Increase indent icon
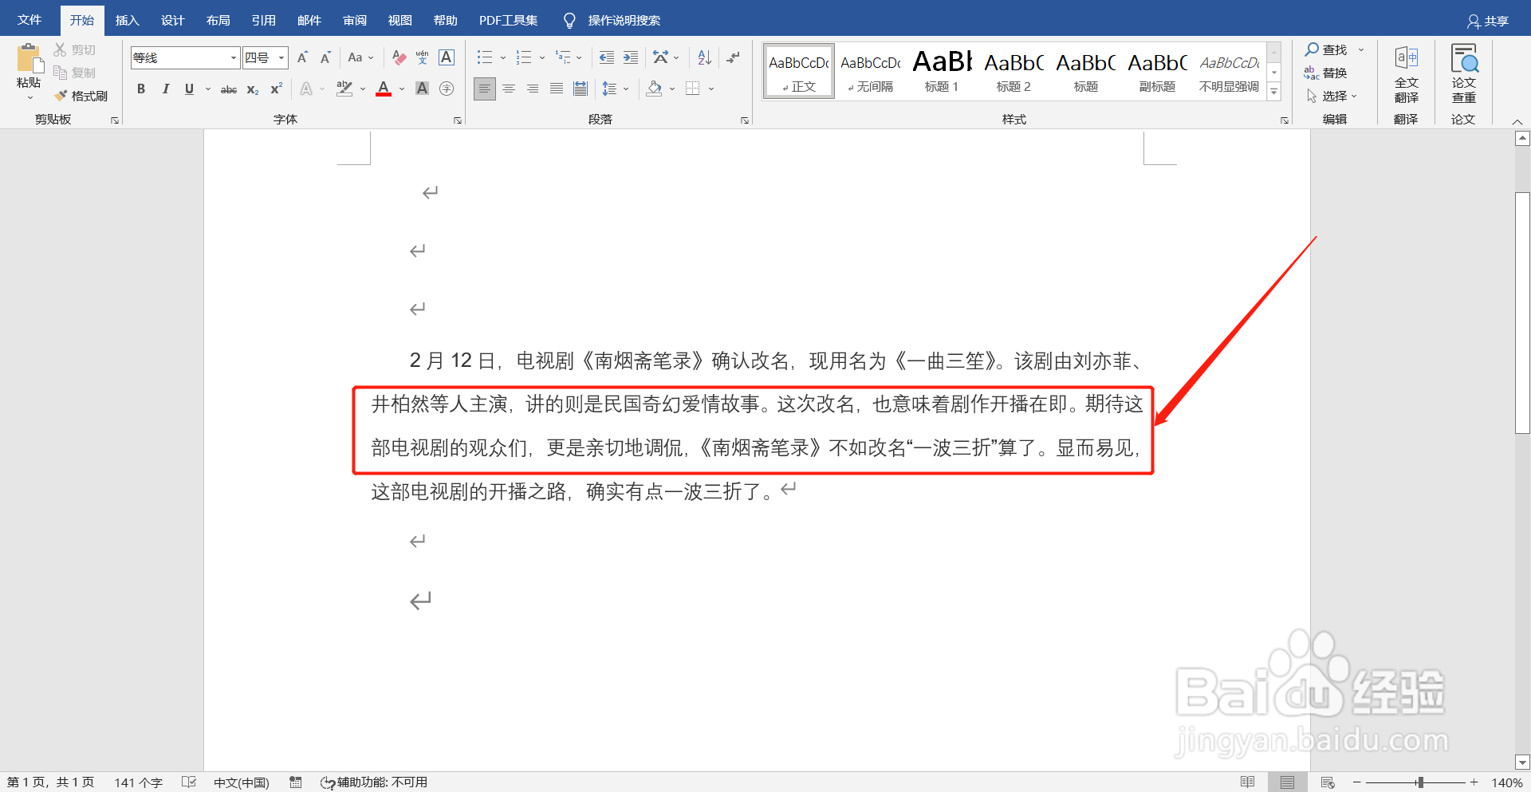Image resolution: width=1531 pixels, height=792 pixels. [x=631, y=57]
